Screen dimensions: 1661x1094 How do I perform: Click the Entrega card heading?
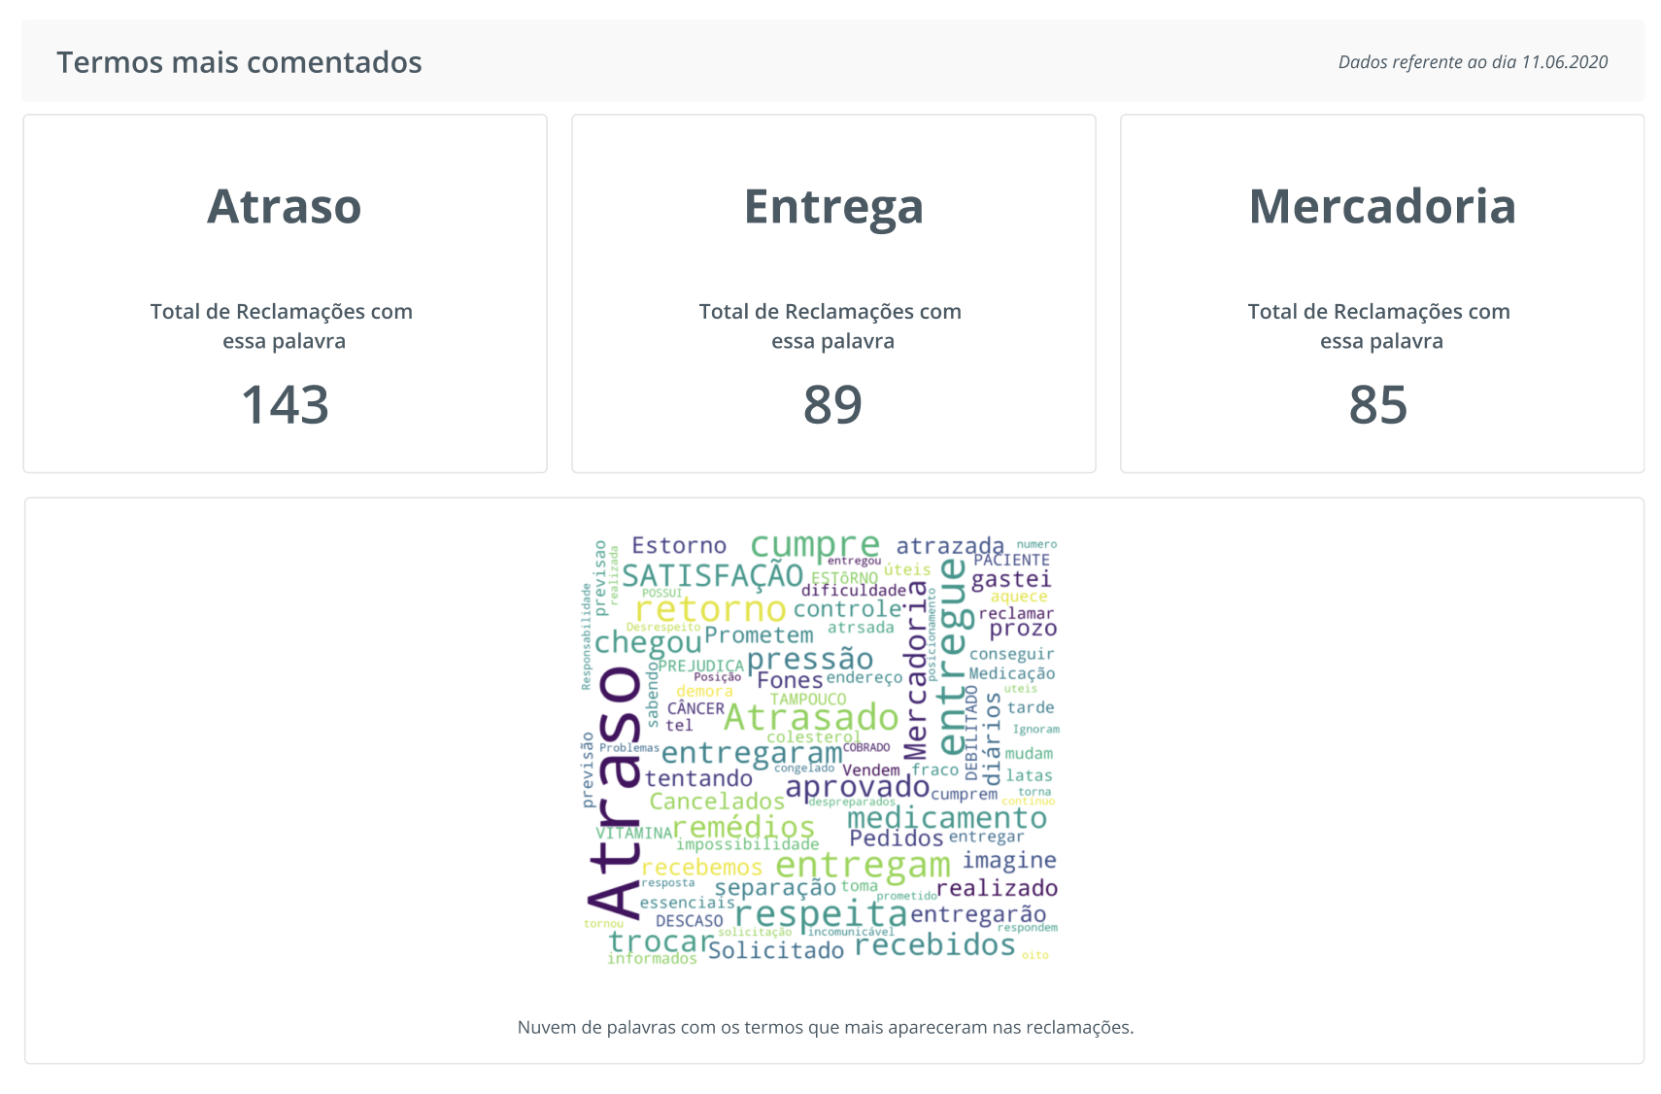click(x=833, y=208)
